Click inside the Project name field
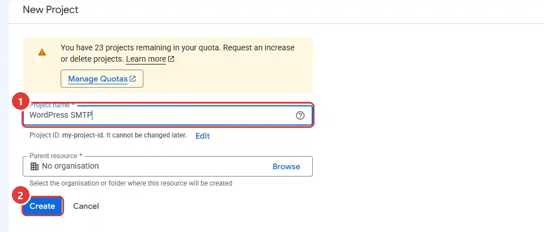The height and width of the screenshot is (232, 544). point(168,115)
